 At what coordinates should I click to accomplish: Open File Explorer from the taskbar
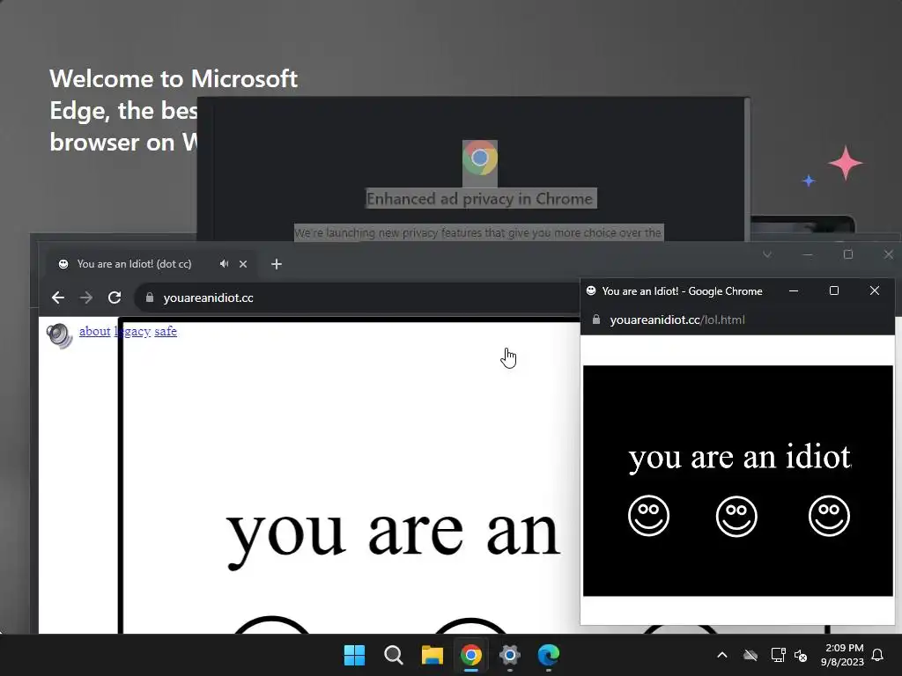432,655
